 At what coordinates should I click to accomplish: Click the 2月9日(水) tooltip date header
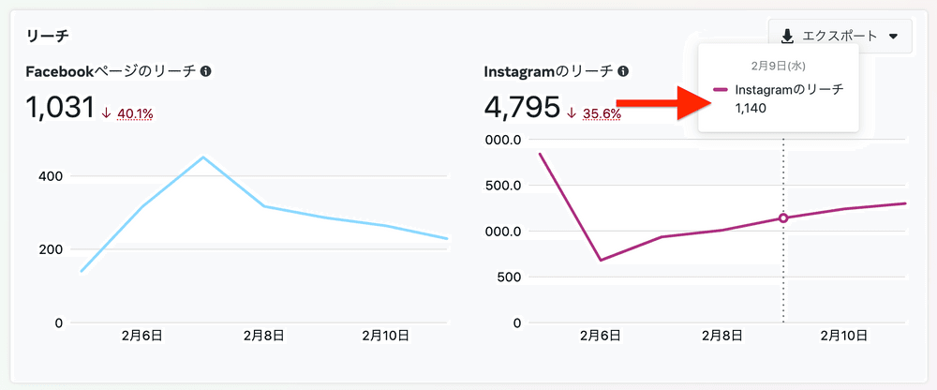tap(777, 66)
